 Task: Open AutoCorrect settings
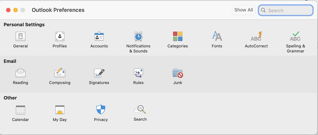coord(256,37)
